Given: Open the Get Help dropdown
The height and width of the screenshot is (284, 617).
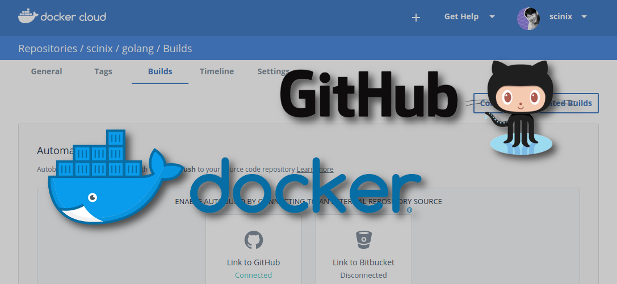Looking at the screenshot, I should point(469,16).
